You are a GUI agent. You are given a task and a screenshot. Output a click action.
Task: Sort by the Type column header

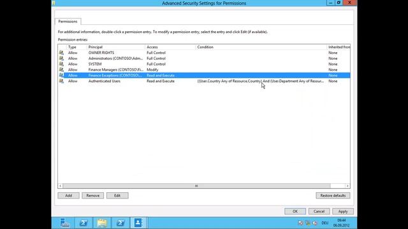(x=76, y=47)
